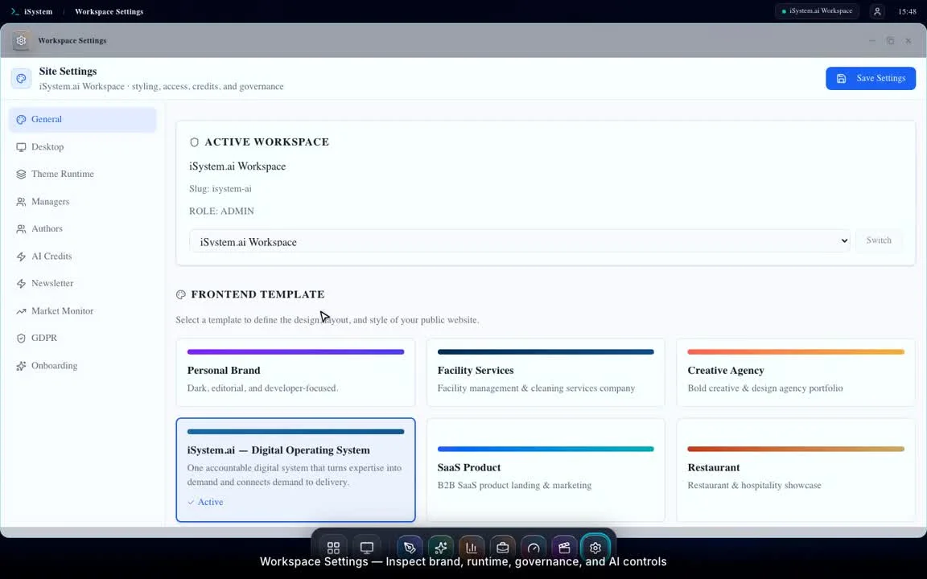Open Market Monitor in the sidebar

click(83, 310)
